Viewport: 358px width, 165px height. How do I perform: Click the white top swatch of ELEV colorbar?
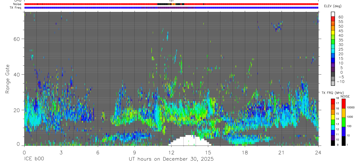pyautogui.click(x=333, y=14)
